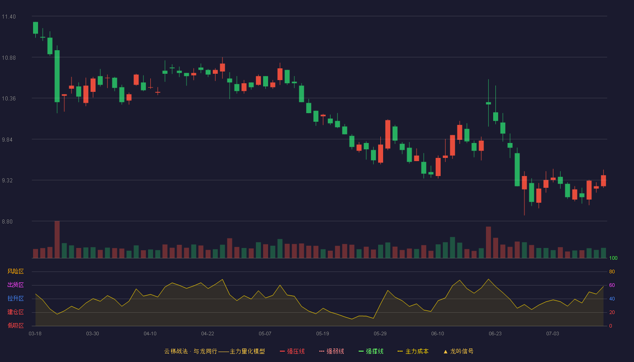634x362 pixels.
Task: Click the 05-19 date label
Action: coord(322,333)
